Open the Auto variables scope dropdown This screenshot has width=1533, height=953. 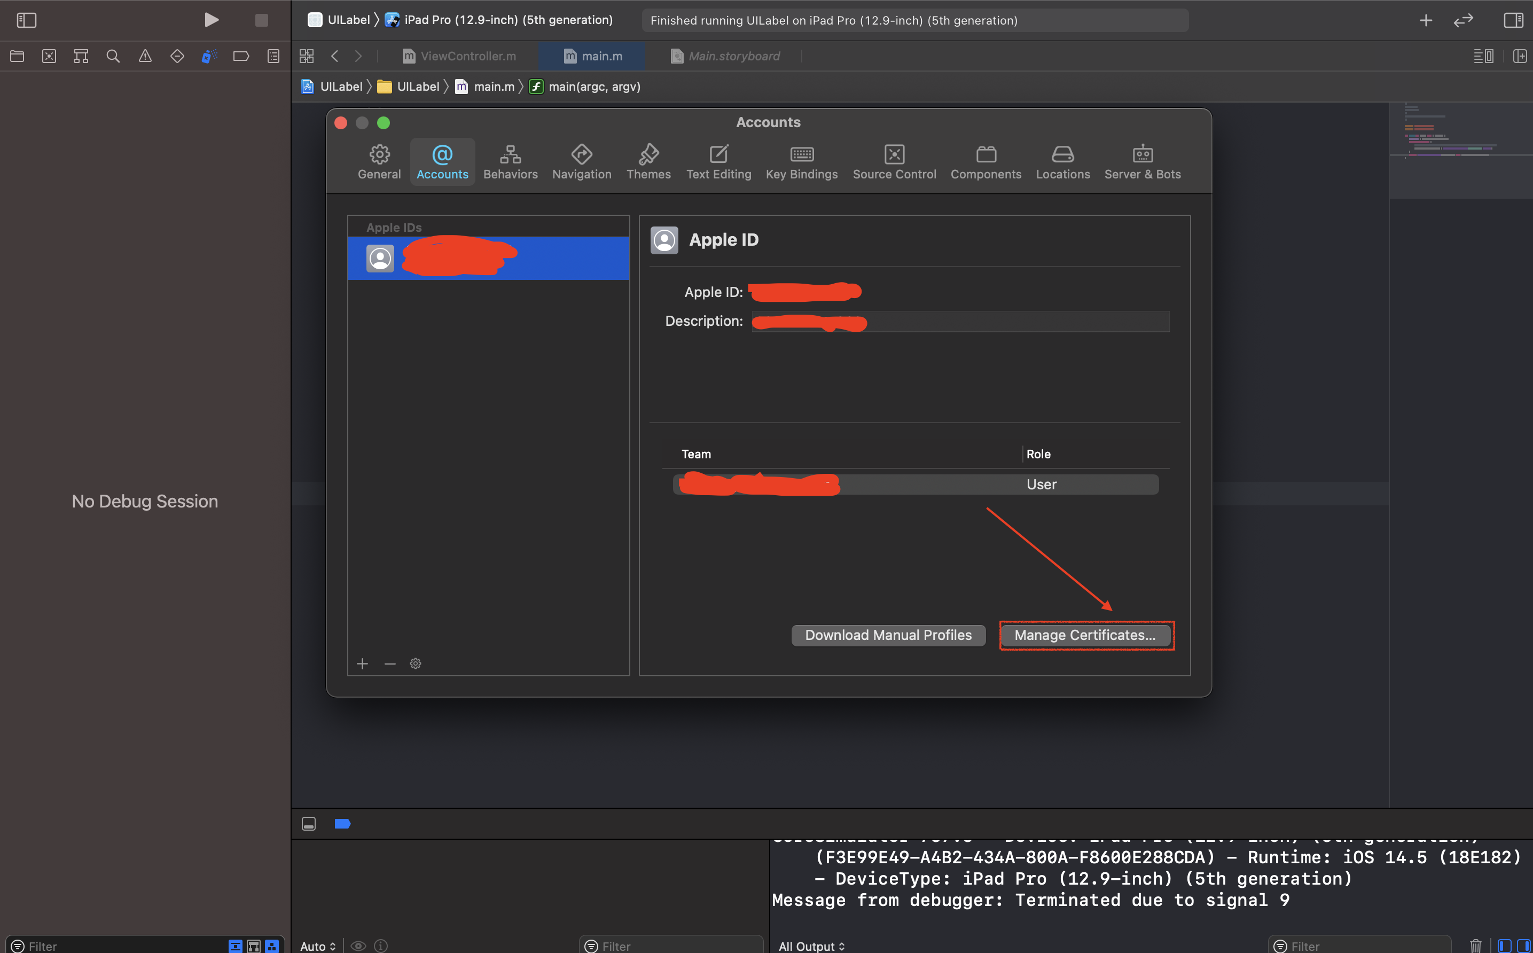[x=318, y=946]
